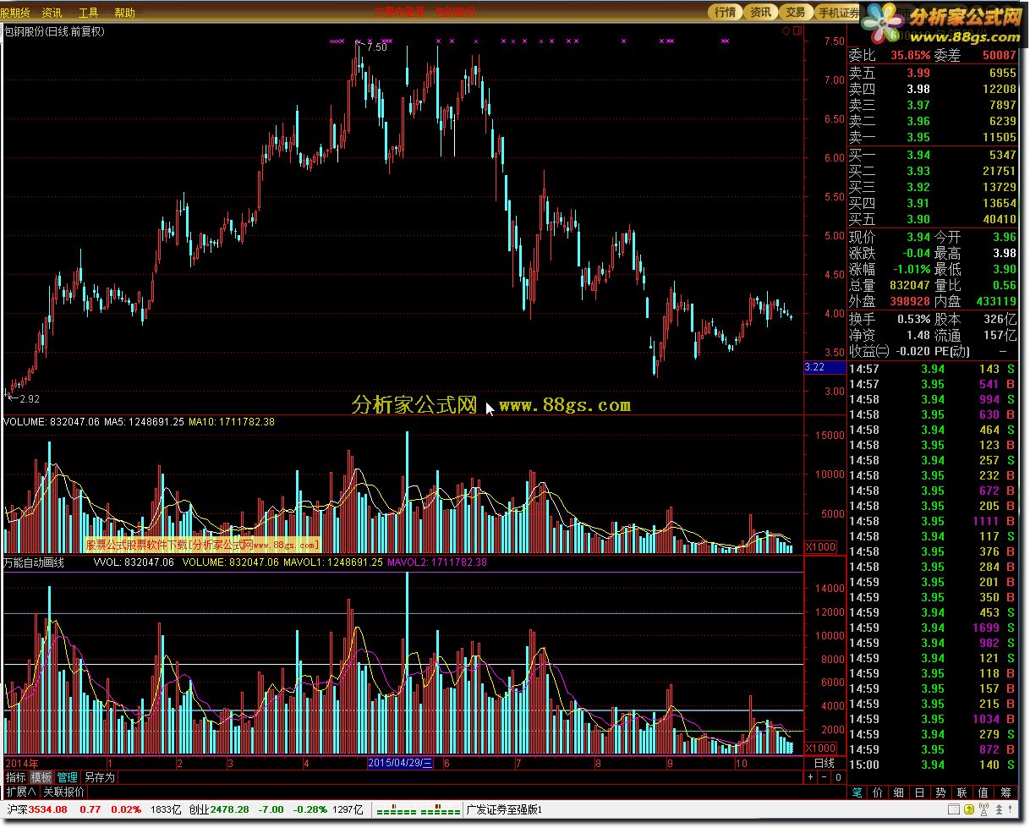The height and width of the screenshot is (828, 1030).
Task: Click the green dashed signal indicator in status bar
Action: click(417, 810)
